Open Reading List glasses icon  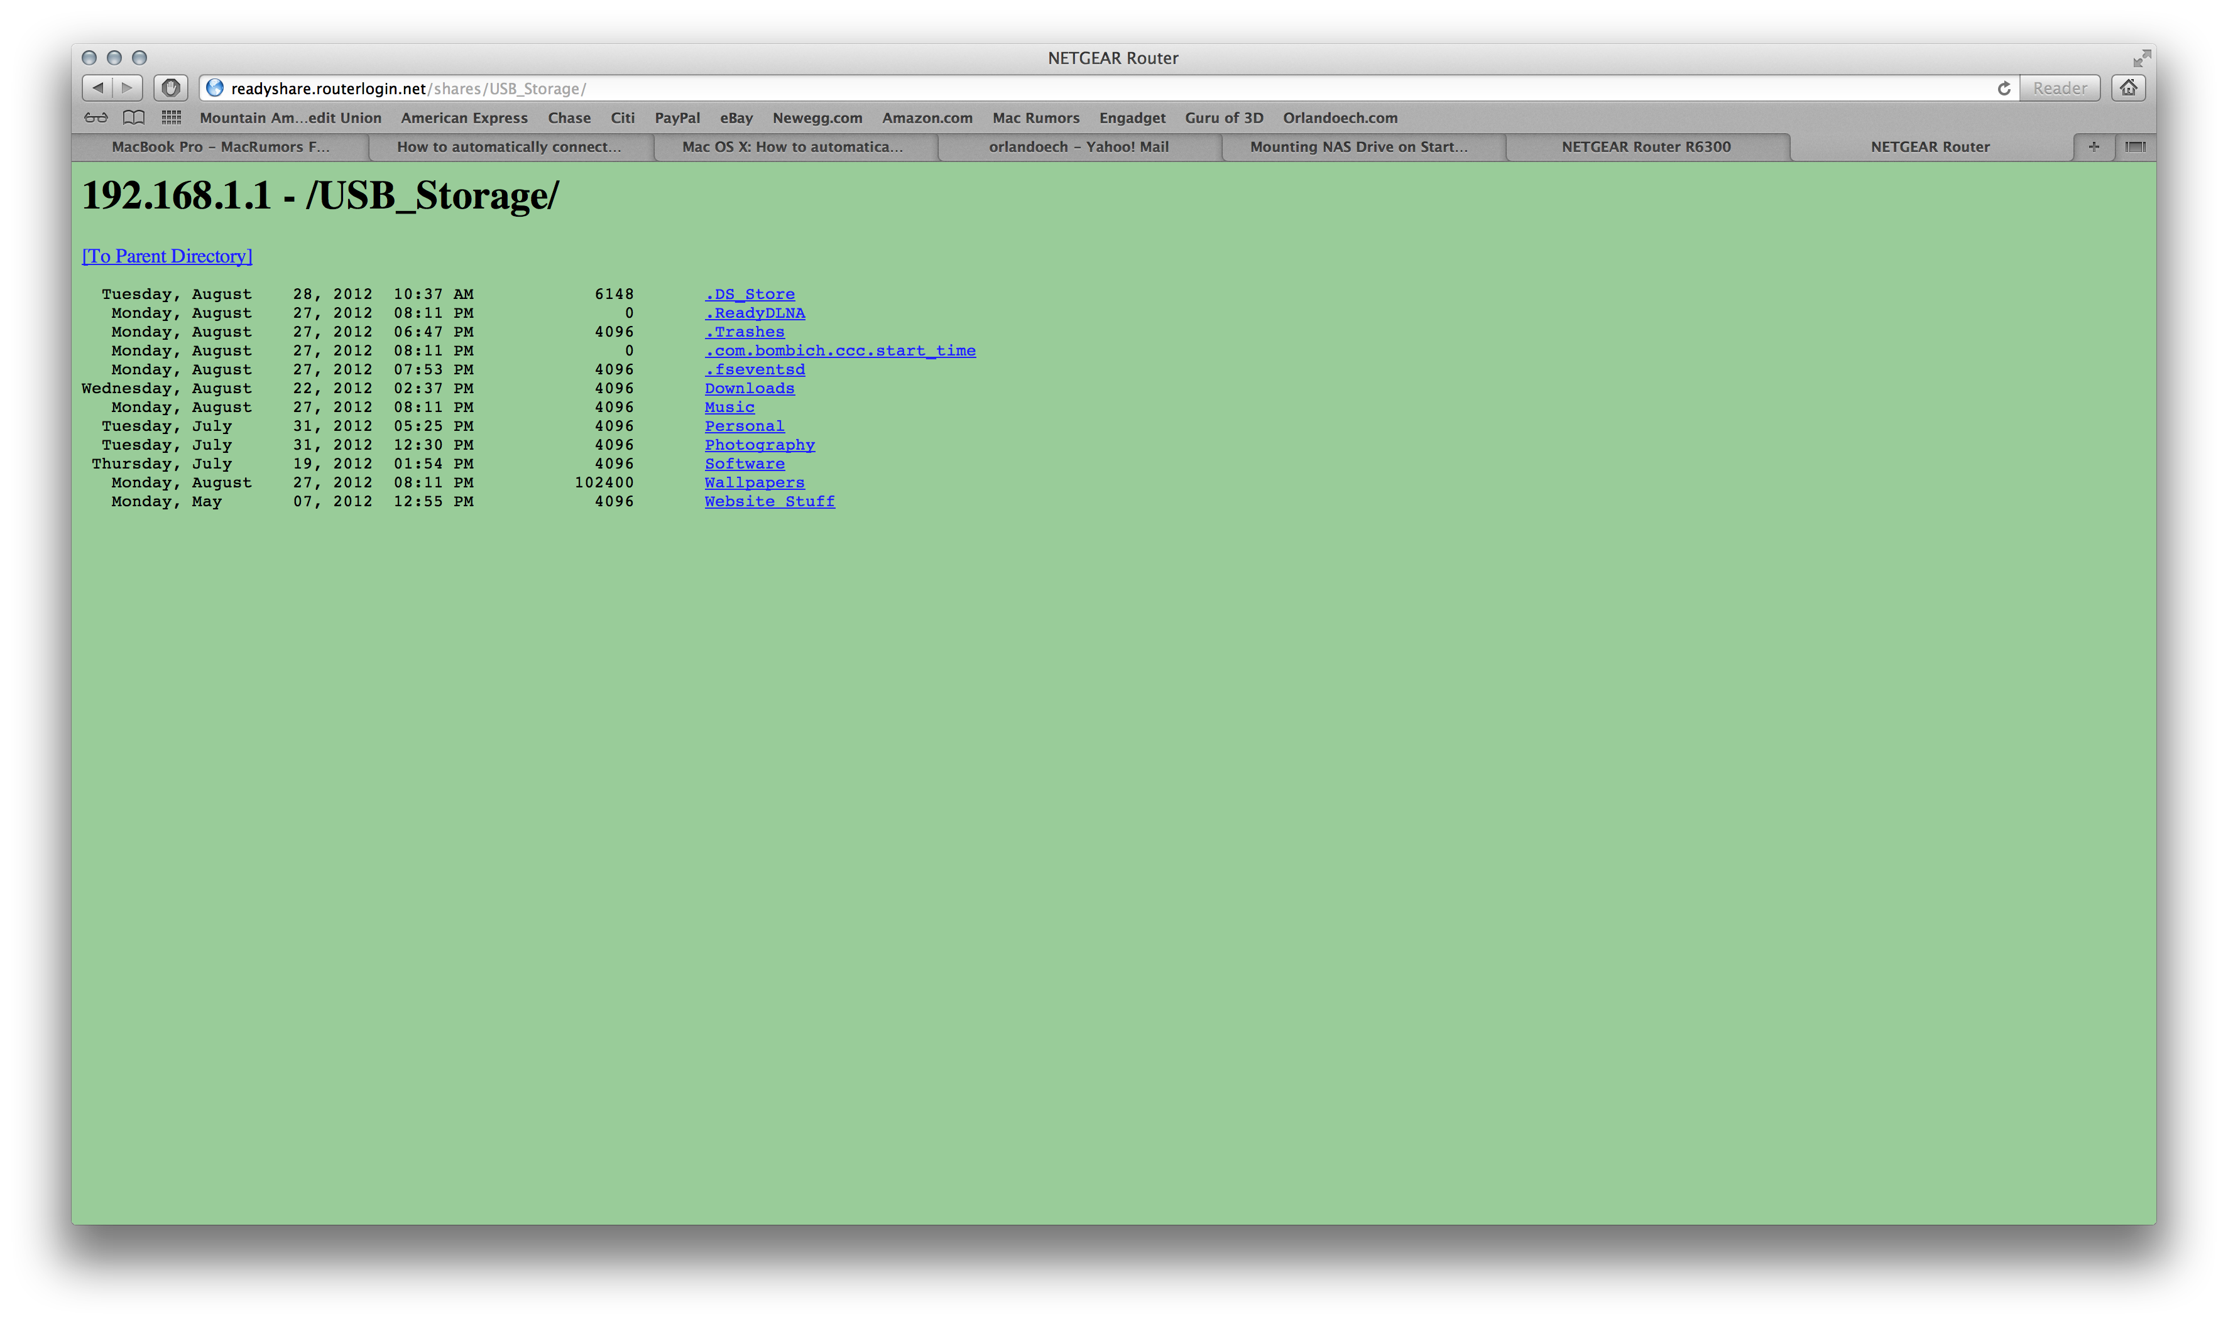(96, 118)
